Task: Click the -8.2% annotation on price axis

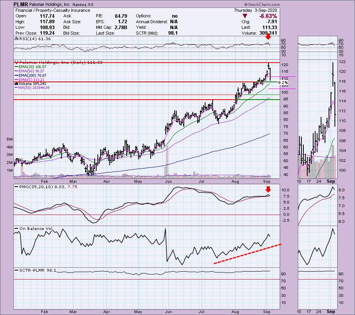Action: 282,83
